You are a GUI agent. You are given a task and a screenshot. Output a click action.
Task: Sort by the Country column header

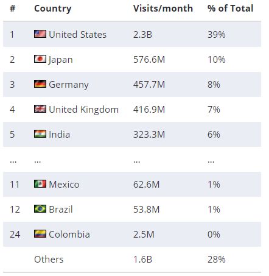(x=53, y=9)
